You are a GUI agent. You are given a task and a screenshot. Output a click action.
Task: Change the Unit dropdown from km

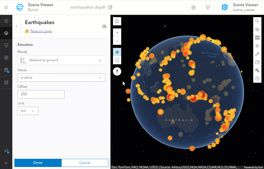tap(28, 111)
